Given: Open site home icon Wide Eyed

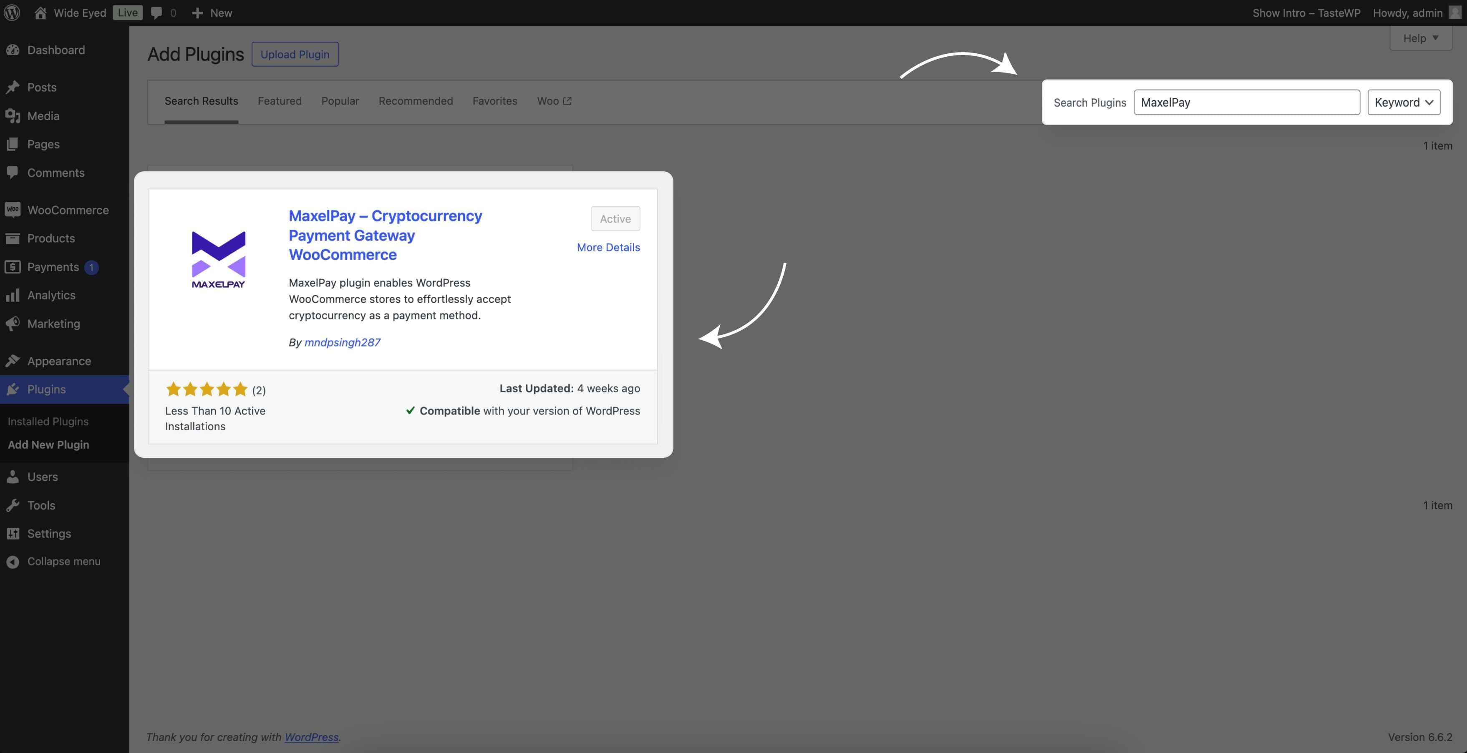Looking at the screenshot, I should click(40, 13).
